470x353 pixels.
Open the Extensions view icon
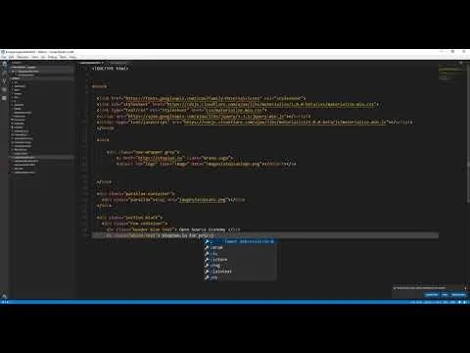(4, 98)
